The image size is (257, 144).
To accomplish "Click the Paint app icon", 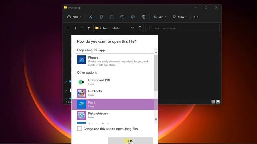I will 82,104.
